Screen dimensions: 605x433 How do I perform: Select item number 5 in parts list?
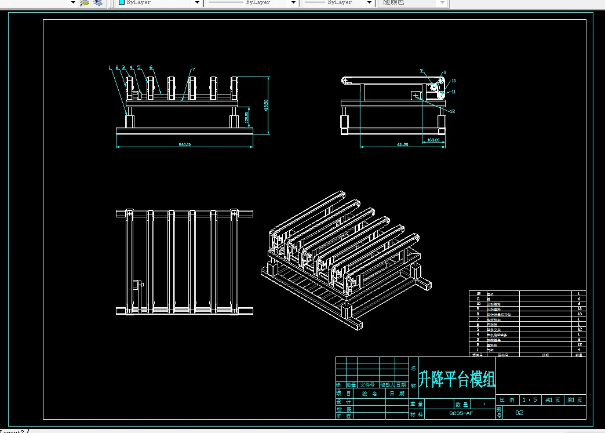(478, 329)
